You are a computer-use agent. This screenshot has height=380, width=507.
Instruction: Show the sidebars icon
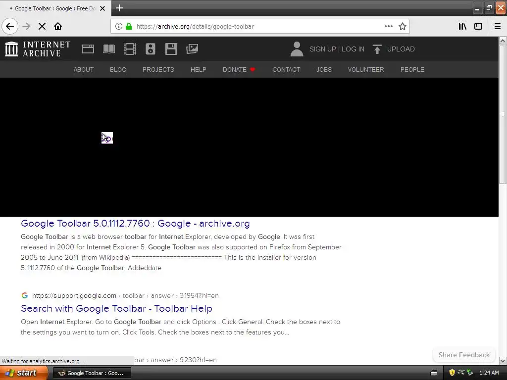(478, 26)
